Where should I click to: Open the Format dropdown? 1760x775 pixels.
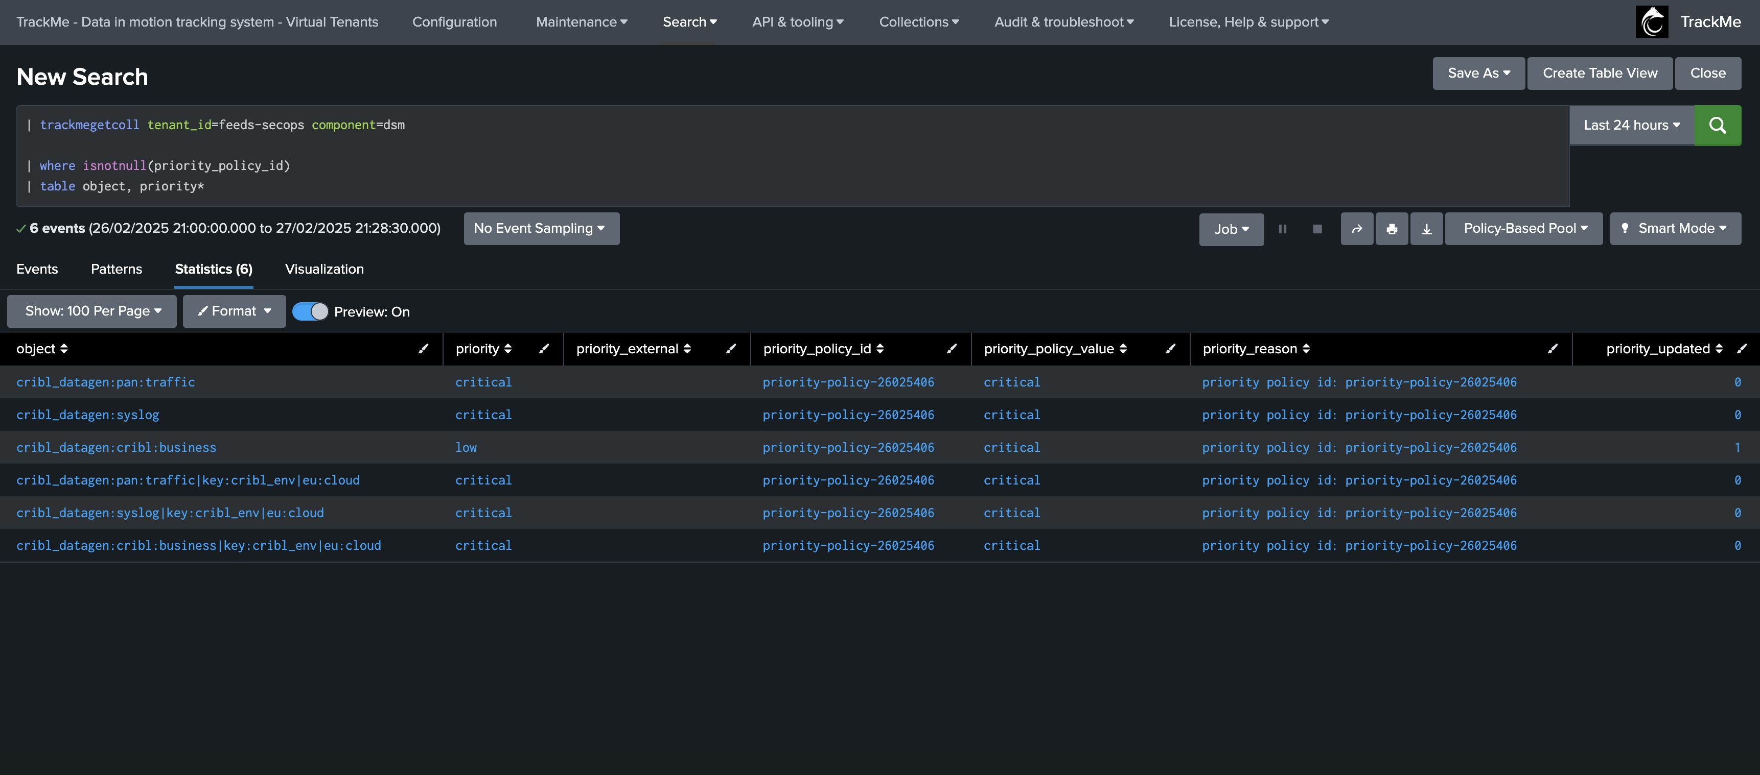click(235, 311)
